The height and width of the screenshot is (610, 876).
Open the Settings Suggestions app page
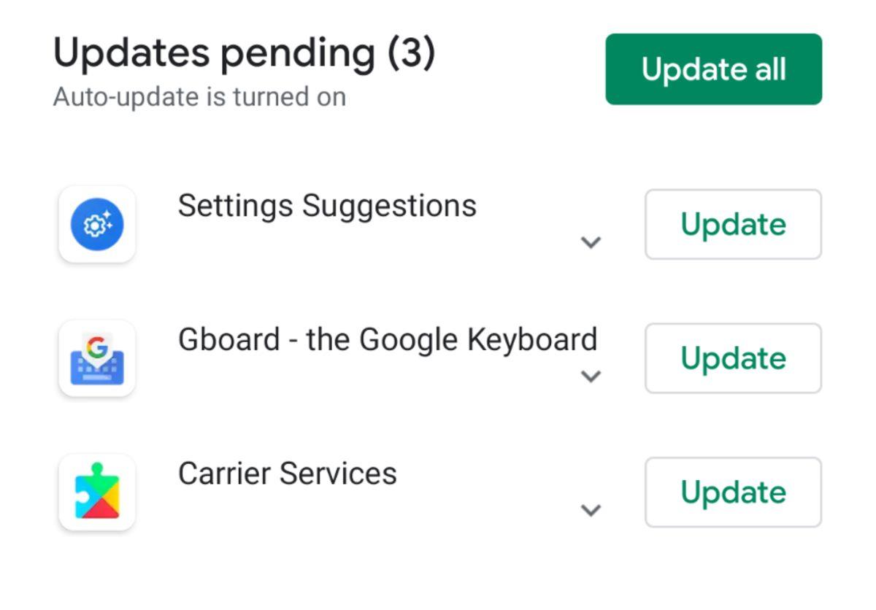click(327, 206)
